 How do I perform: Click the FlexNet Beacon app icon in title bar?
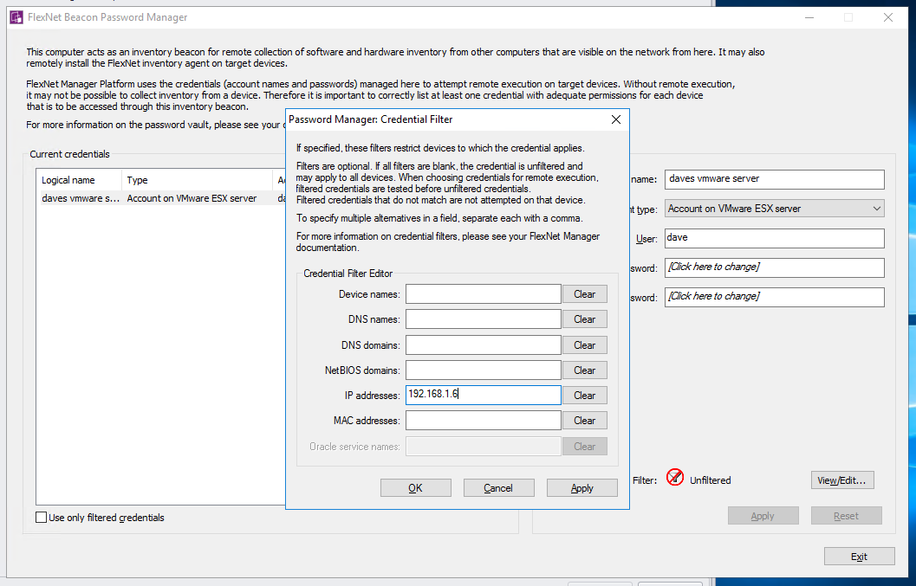[16, 17]
